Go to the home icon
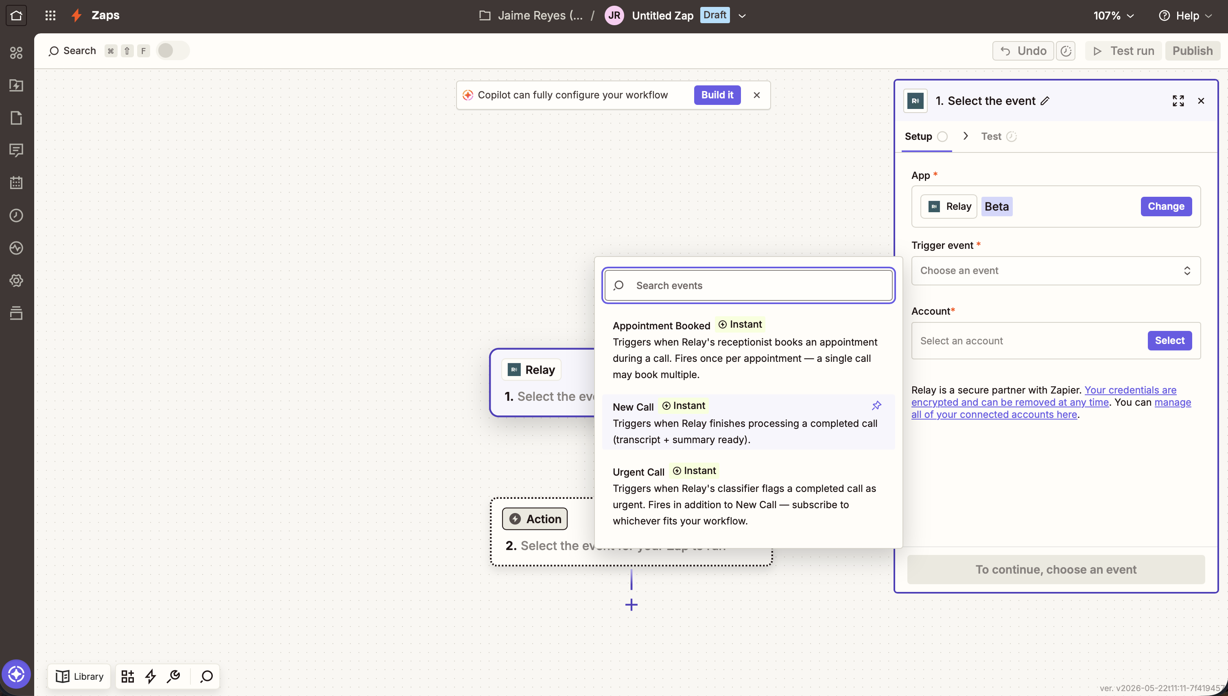 click(16, 15)
